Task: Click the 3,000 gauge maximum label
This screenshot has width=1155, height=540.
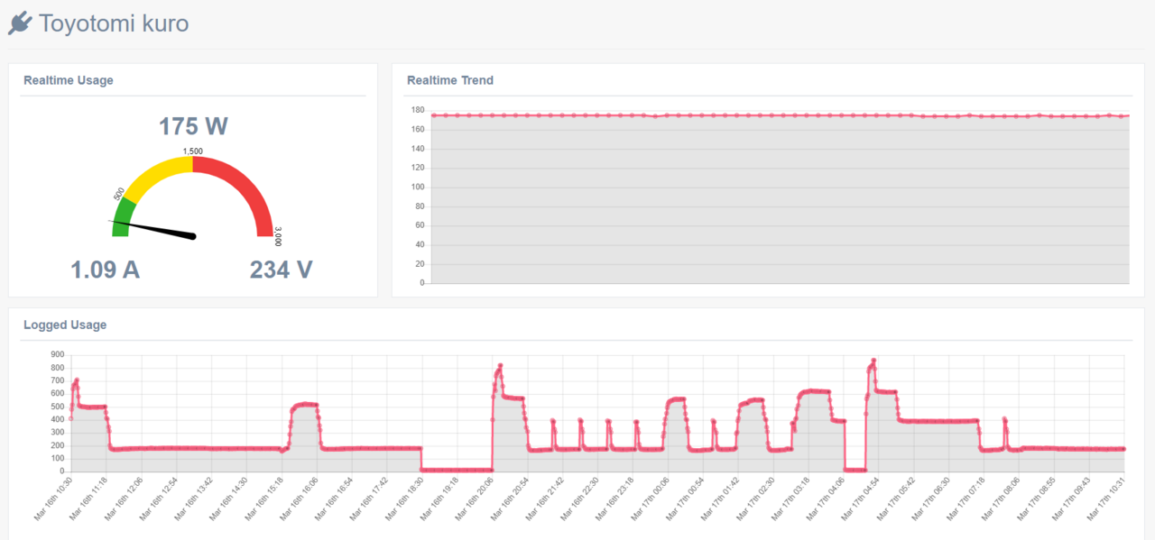Action: pyautogui.click(x=277, y=236)
